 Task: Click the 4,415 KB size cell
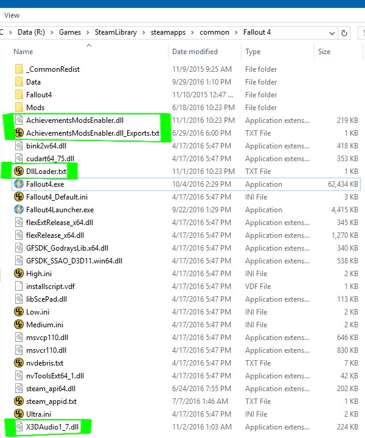[x=344, y=209]
